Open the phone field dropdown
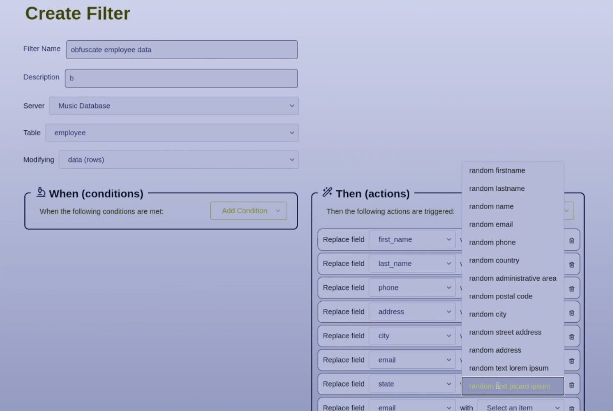 412,287
